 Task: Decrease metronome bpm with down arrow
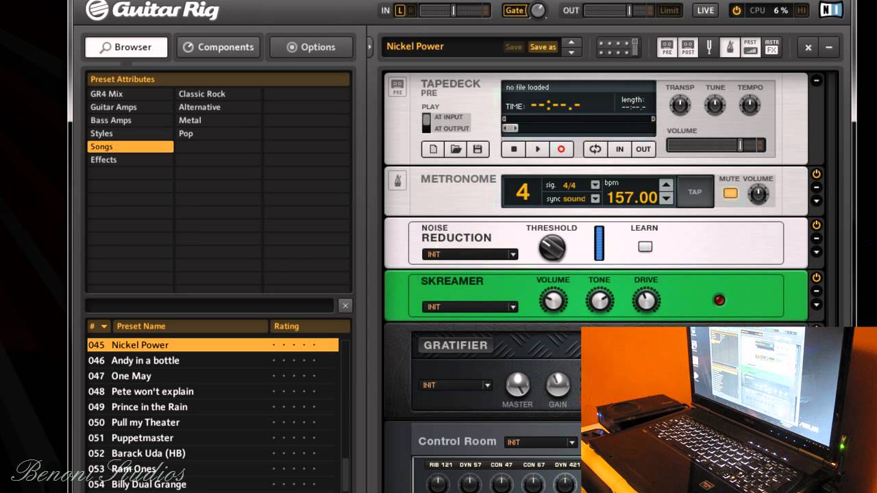(x=666, y=199)
